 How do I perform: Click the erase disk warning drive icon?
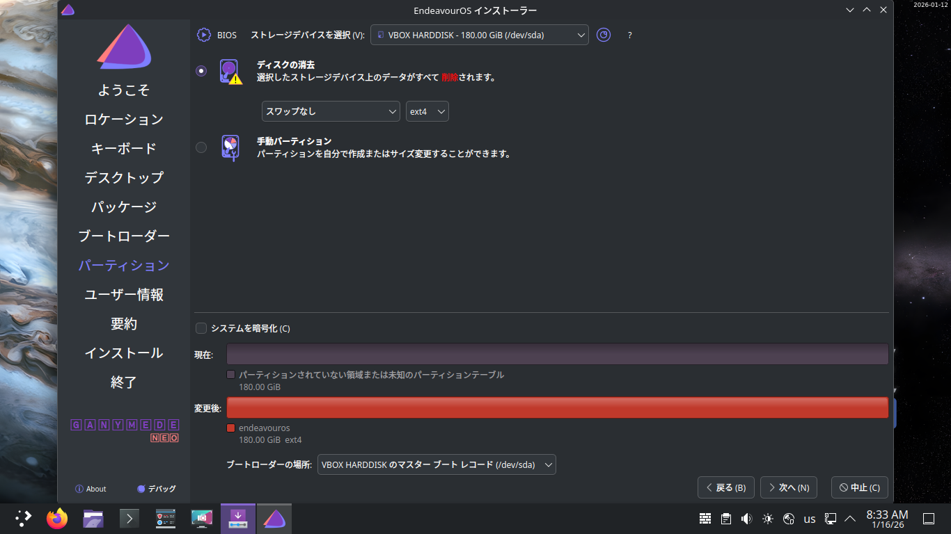[x=230, y=72]
